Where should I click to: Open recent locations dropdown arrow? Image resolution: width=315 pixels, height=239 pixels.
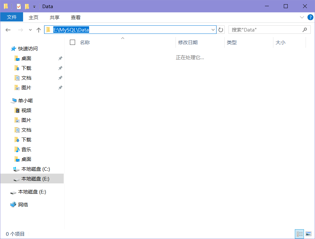pos(30,30)
